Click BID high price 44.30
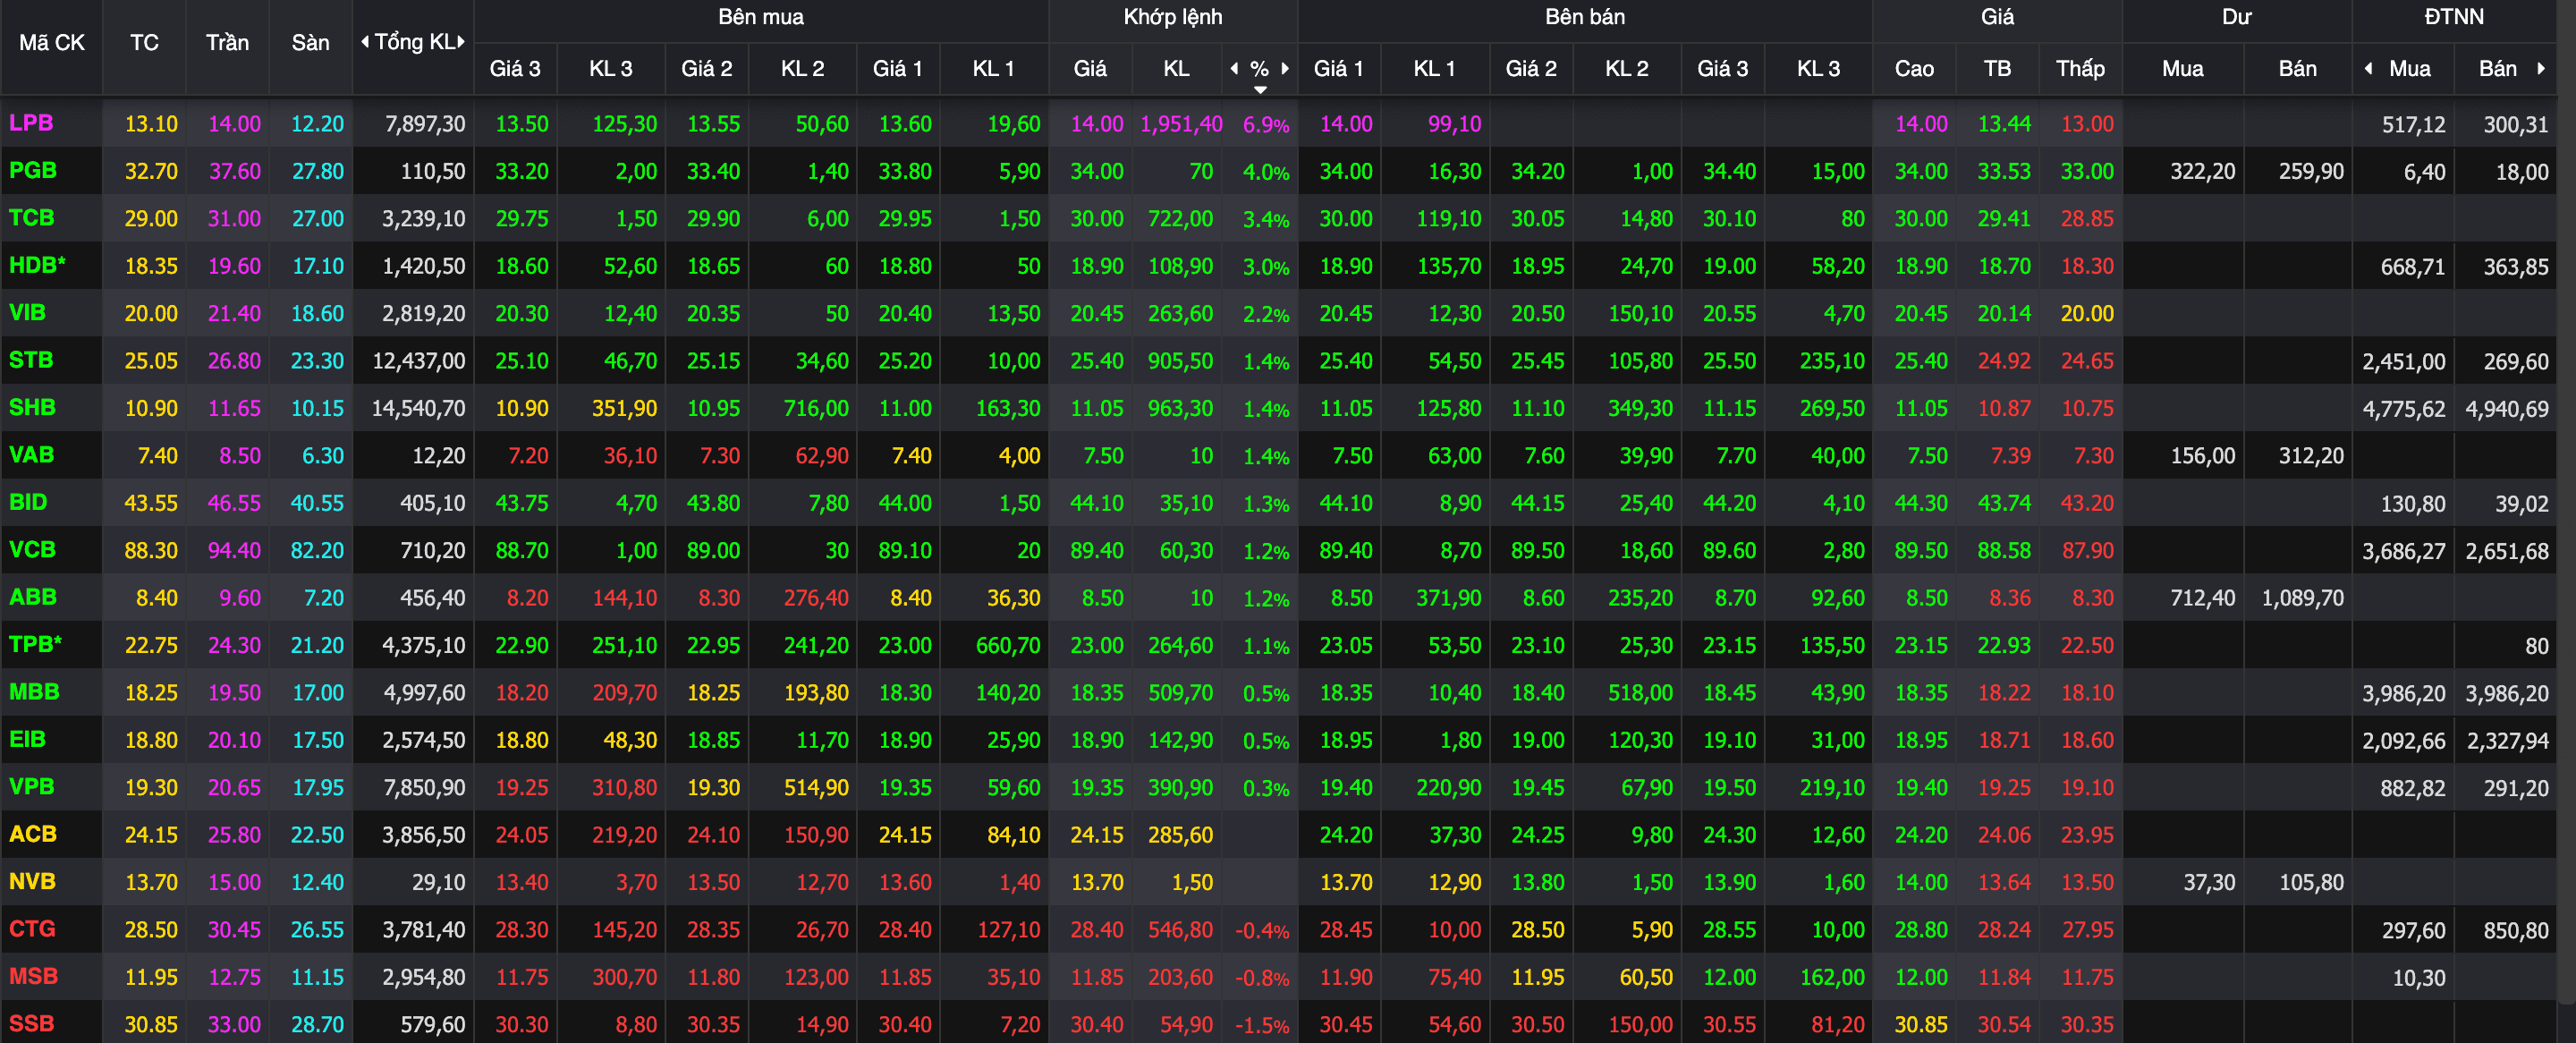This screenshot has width=2576, height=1043. (x=1921, y=503)
